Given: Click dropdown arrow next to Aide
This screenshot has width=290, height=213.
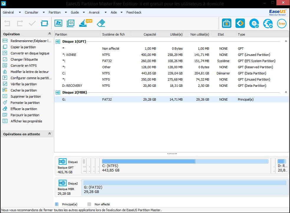Looking at the screenshot, I should [x=121, y=13].
